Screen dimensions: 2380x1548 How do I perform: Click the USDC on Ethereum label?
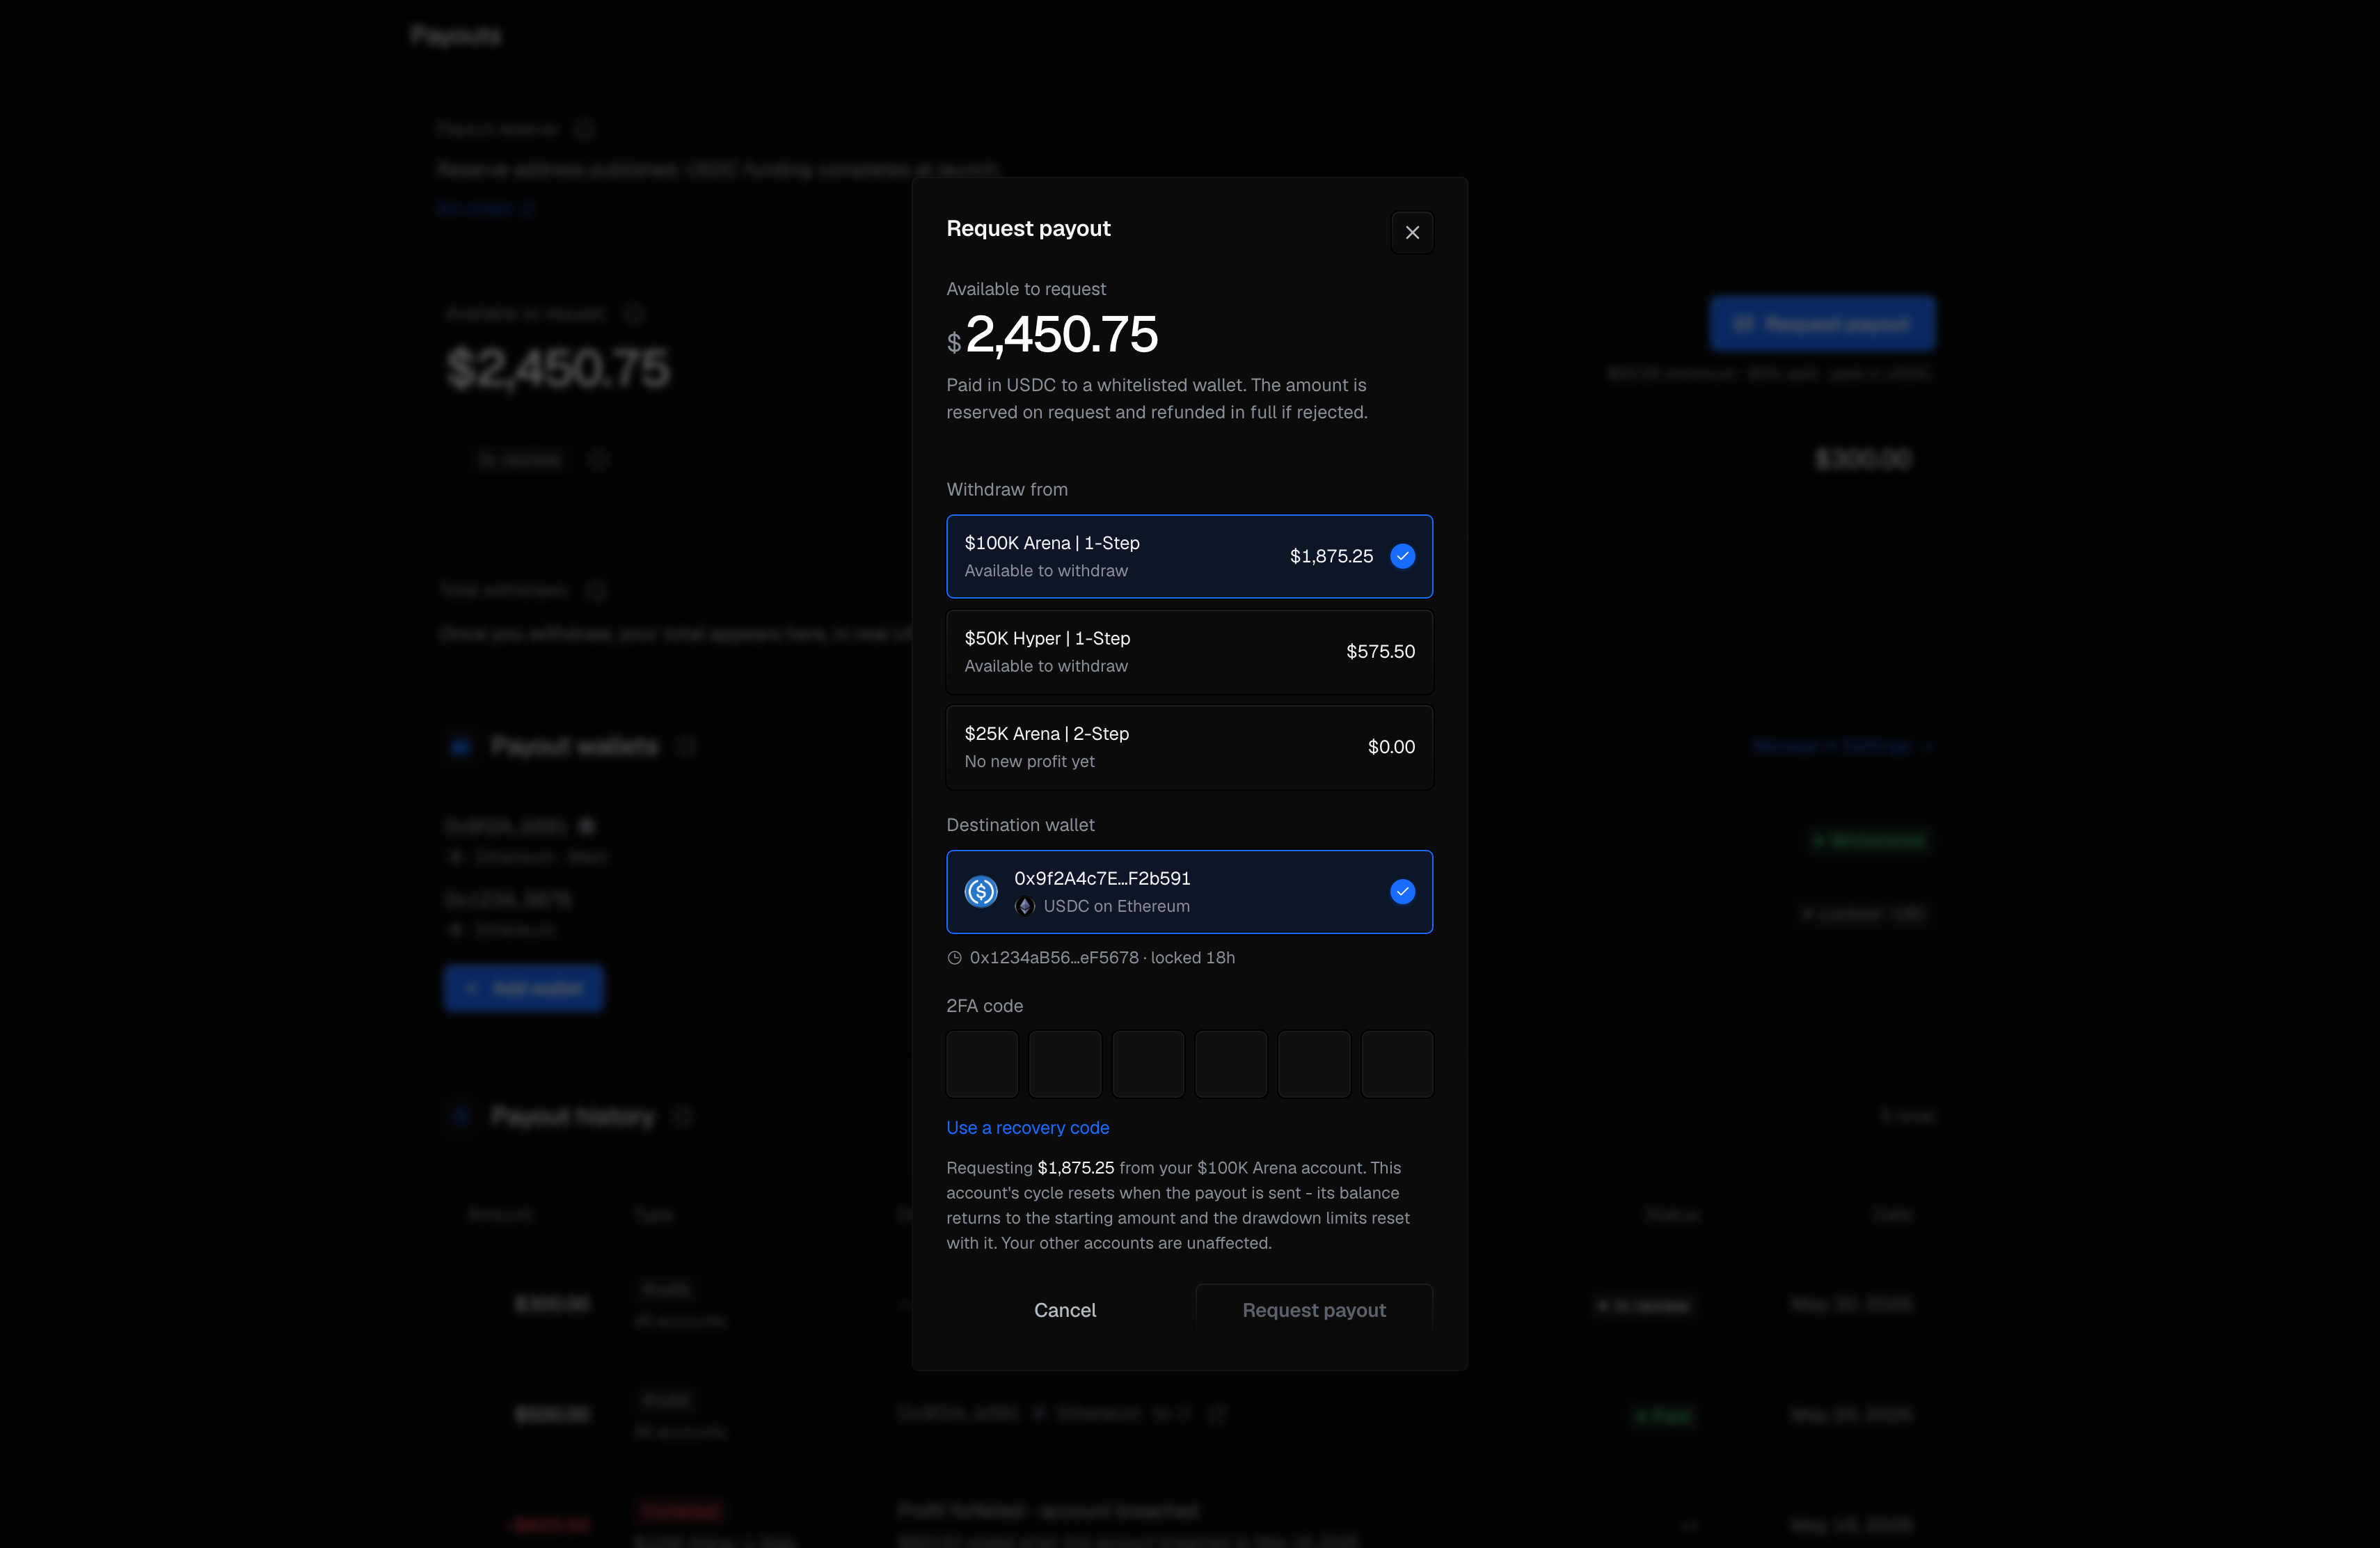(1116, 906)
